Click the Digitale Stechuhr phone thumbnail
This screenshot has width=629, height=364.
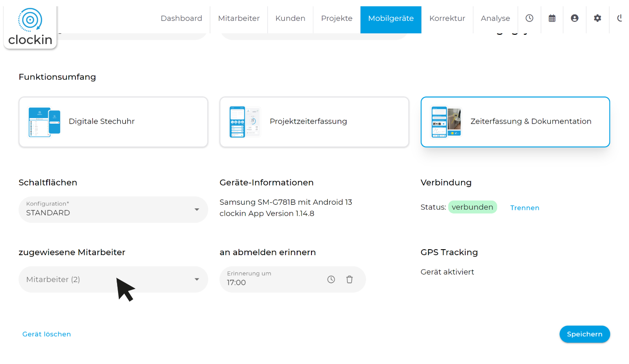tap(44, 121)
